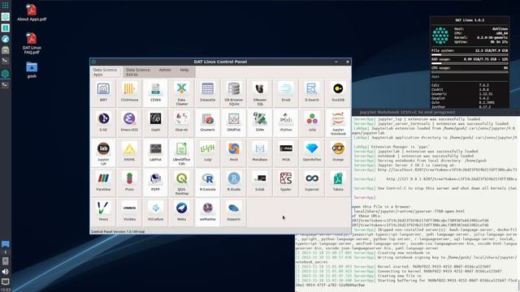The height and width of the screenshot is (292, 520).
Task: Open the Spyder IDE tile
Action: coord(286,182)
